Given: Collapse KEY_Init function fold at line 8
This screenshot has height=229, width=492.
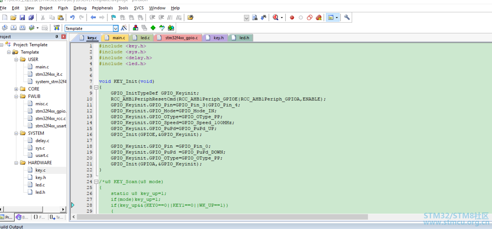Looking at the screenshot, I should [x=96, y=87].
